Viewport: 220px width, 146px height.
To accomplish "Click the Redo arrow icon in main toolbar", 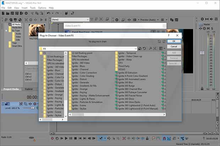I will 57,13.
